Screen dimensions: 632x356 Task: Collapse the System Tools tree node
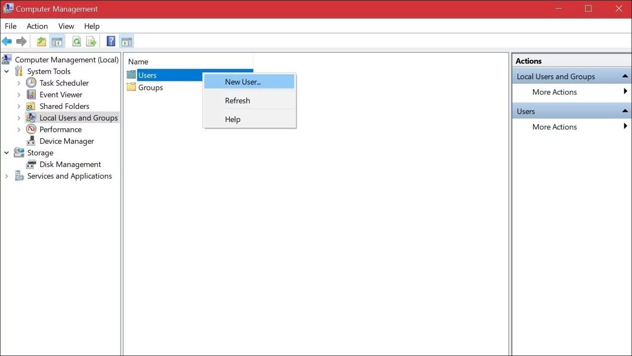click(6, 71)
